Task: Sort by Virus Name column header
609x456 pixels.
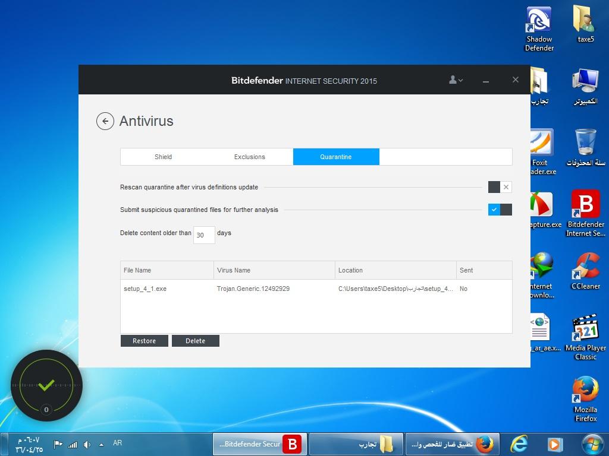Action: [x=274, y=270]
